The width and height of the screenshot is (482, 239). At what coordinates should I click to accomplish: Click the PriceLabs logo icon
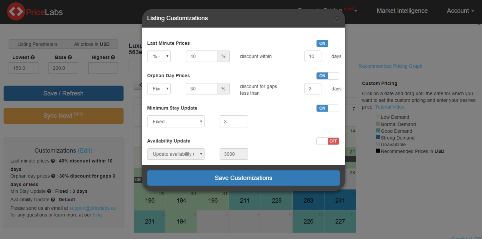click(x=16, y=11)
